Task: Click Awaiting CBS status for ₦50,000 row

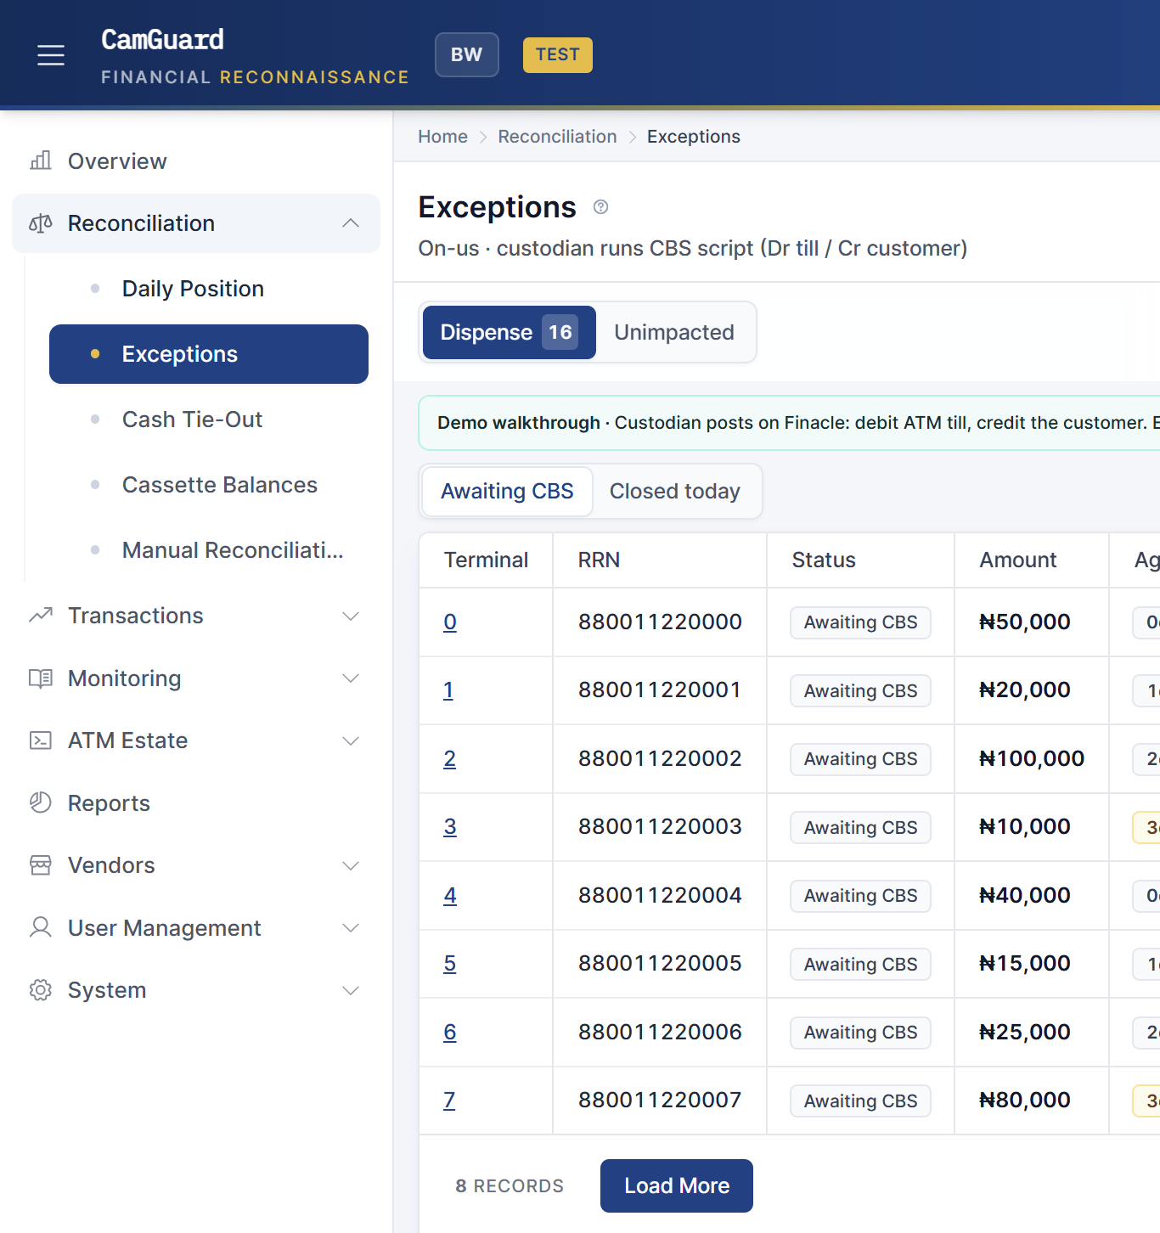Action: pos(860,622)
